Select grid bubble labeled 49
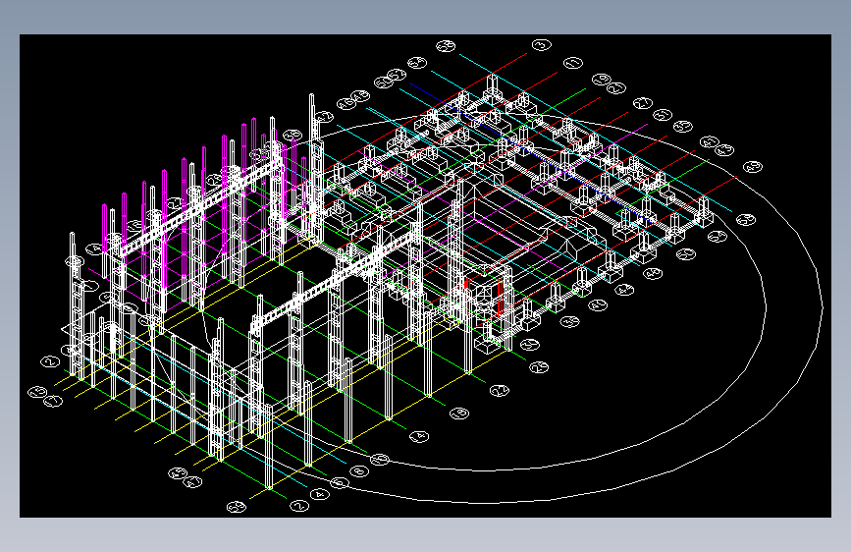 click(x=752, y=166)
